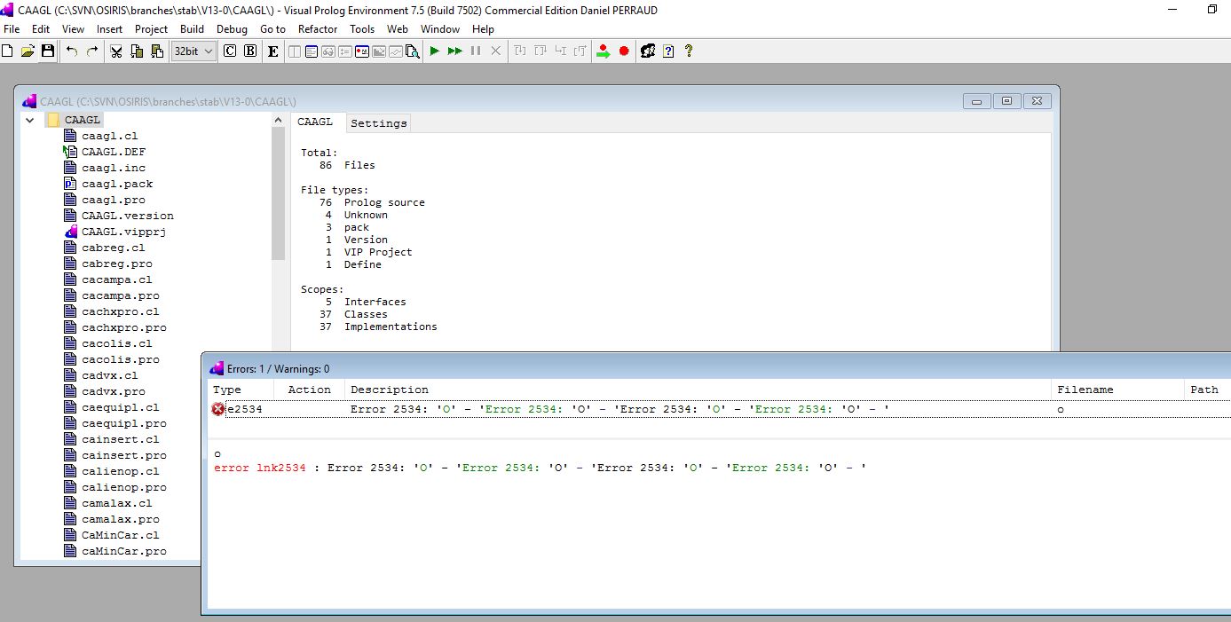
Task: Select CaMinCar.cl in the file tree
Action: (120, 535)
